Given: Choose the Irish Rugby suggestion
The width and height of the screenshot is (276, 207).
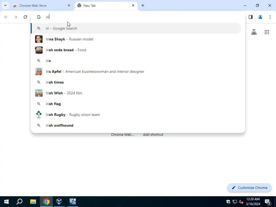Looking at the screenshot, I should tap(136, 115).
